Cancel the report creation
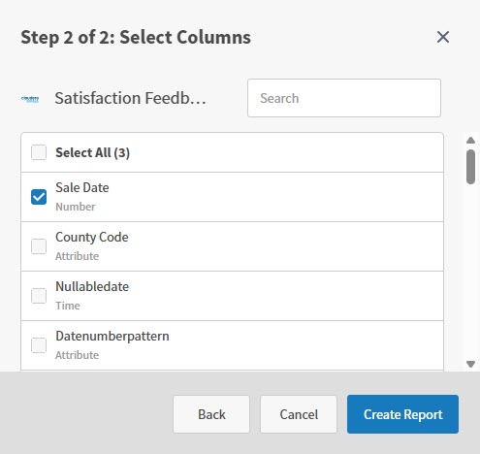The height and width of the screenshot is (454, 480). click(299, 414)
